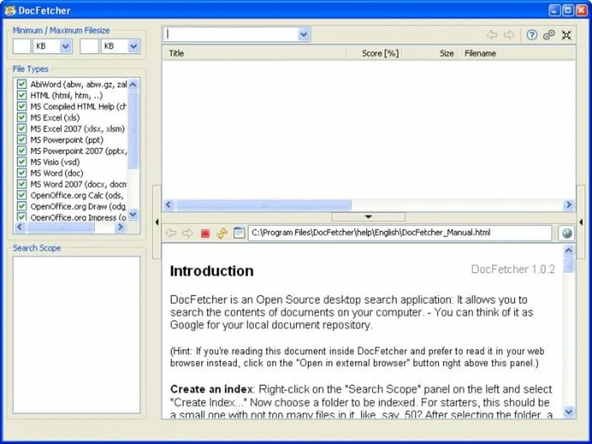Navigate back with the preview back arrow

(171, 233)
